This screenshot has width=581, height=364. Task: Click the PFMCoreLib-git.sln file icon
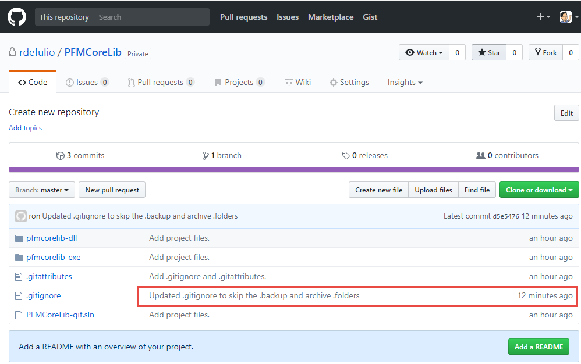pyautogui.click(x=19, y=315)
